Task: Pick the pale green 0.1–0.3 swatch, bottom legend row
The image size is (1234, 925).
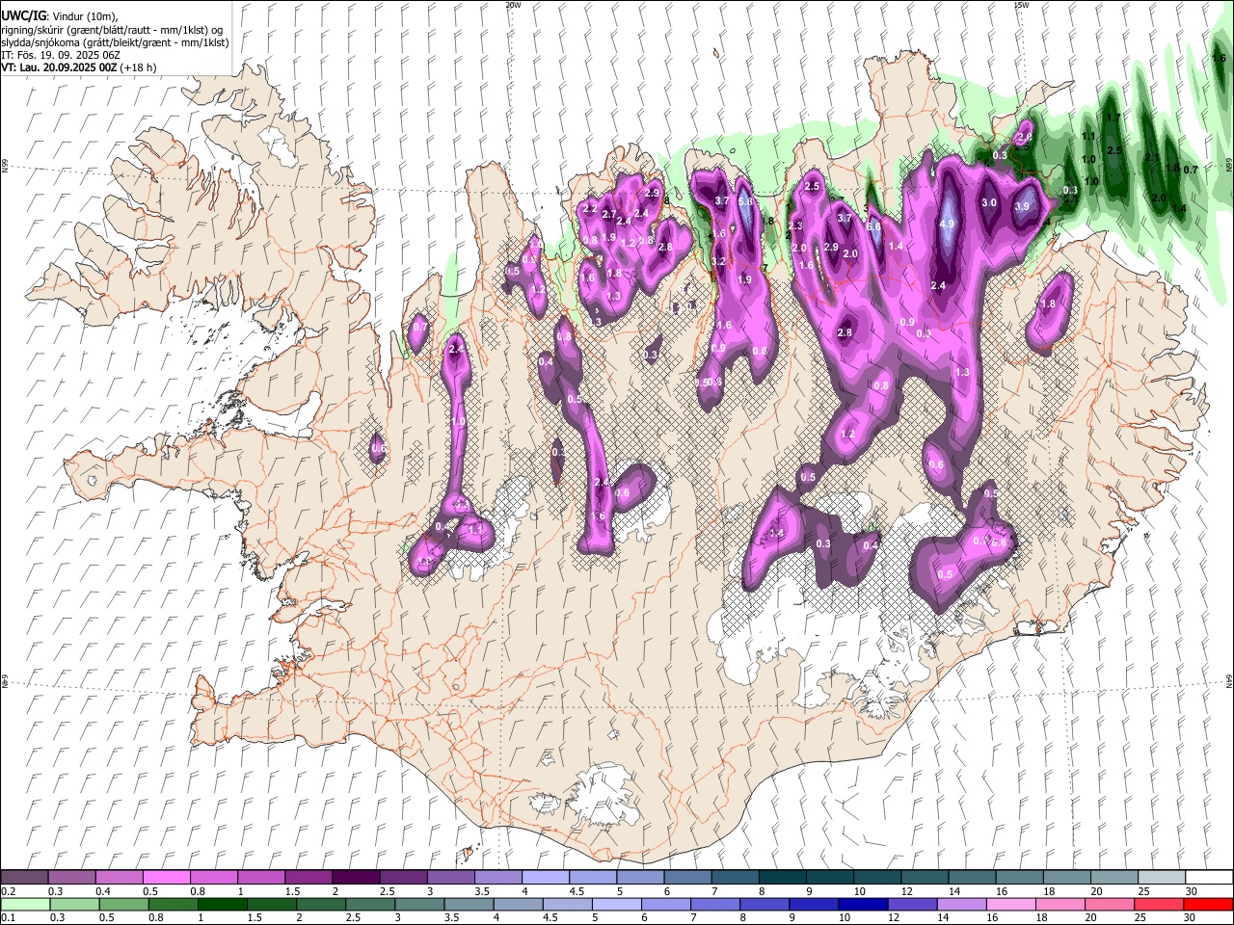Action: [x=24, y=904]
